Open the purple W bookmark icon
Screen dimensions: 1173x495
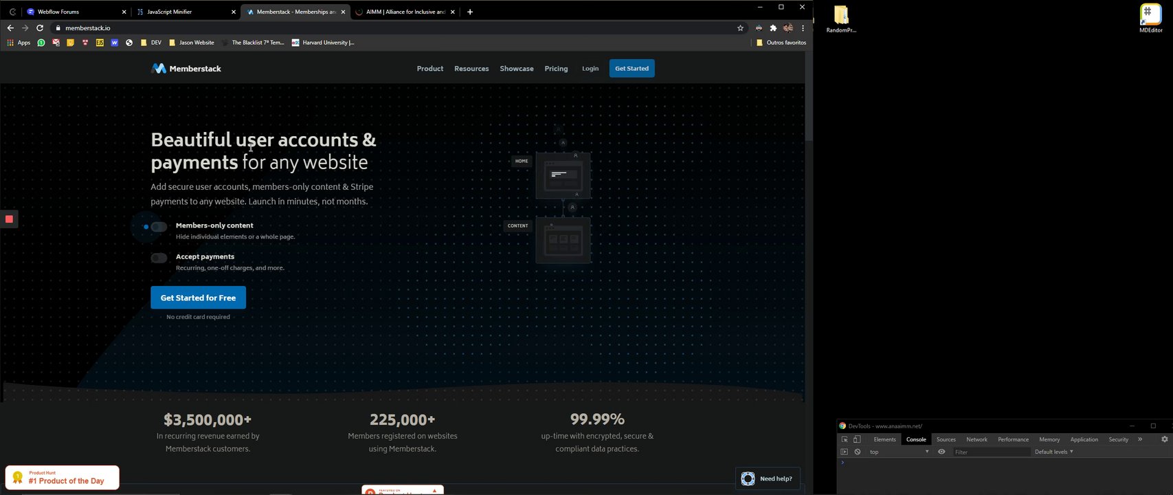114,43
